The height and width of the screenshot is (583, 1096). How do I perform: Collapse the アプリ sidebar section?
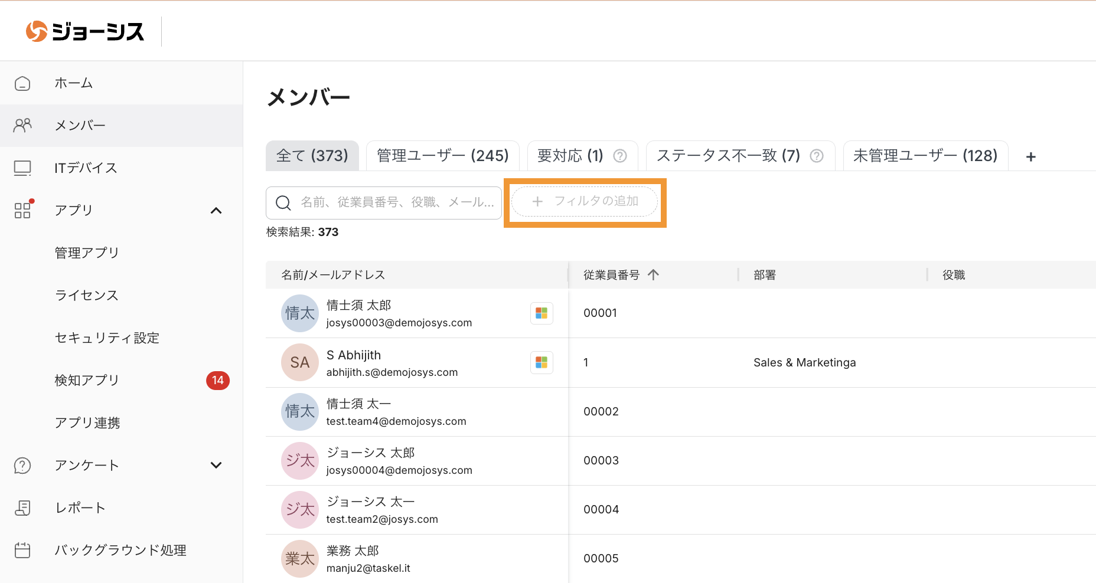tap(216, 211)
